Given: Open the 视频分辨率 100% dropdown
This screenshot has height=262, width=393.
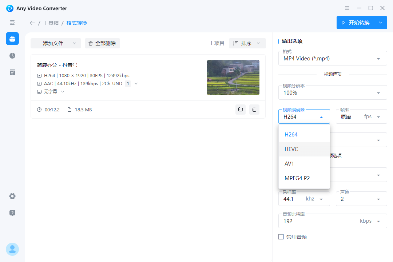Looking at the screenshot, I should click(333, 92).
